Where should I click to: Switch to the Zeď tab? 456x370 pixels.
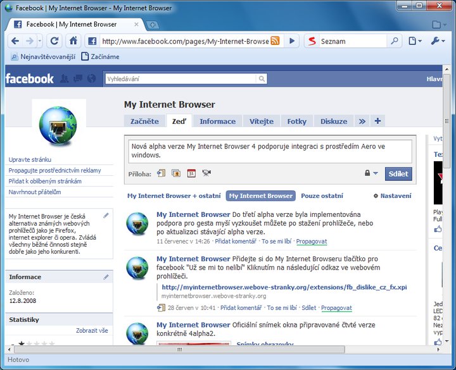[179, 121]
